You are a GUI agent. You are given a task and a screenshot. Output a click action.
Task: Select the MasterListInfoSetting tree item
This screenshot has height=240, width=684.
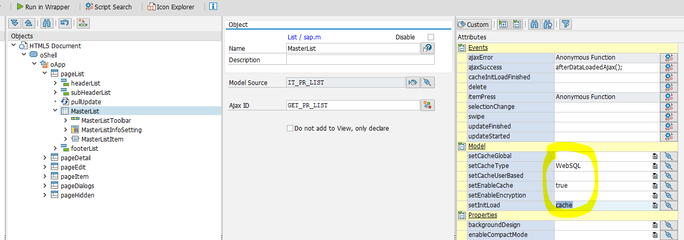coord(112,130)
